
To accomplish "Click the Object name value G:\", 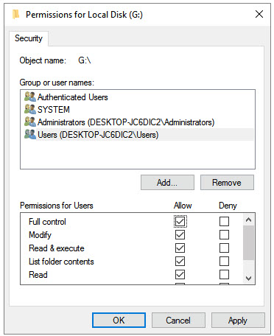I will coord(85,60).
